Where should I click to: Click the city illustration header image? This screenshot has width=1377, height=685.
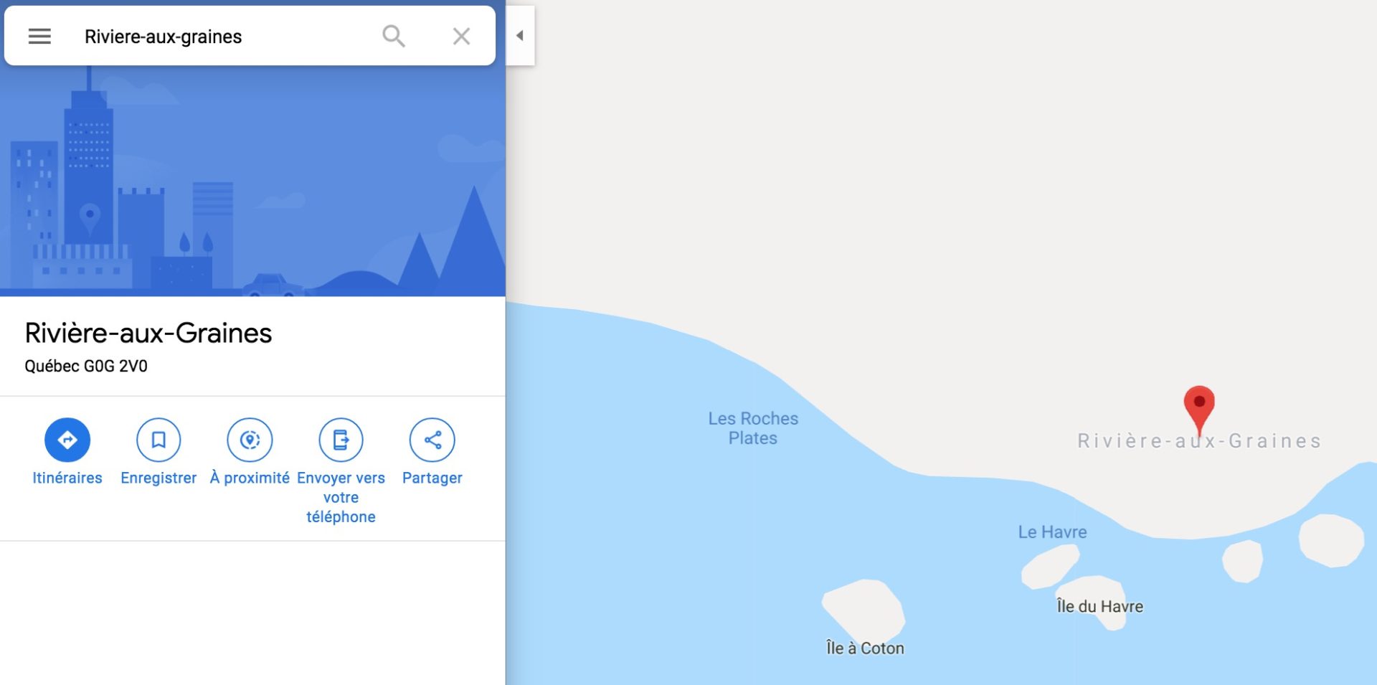[x=252, y=181]
